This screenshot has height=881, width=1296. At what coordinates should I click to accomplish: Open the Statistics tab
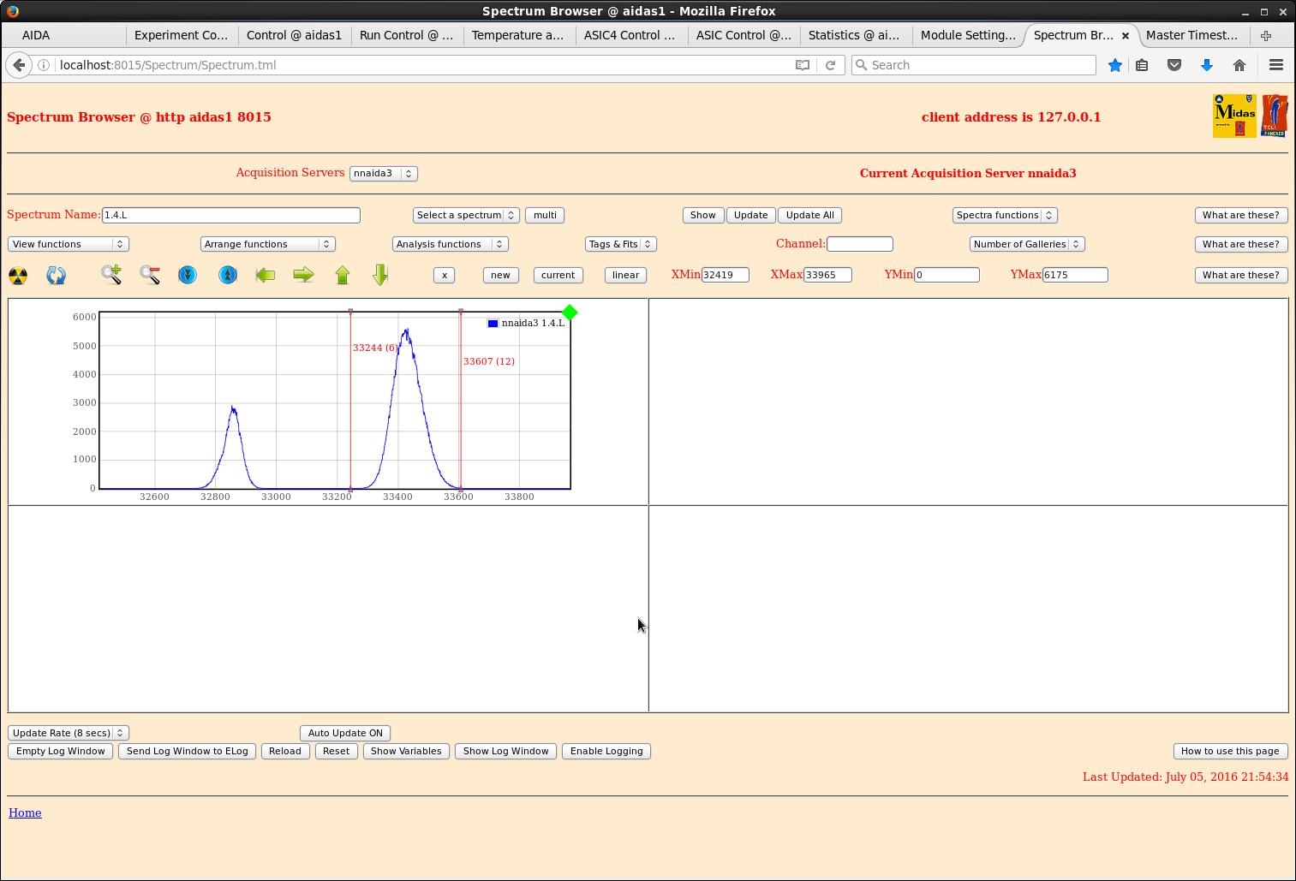click(854, 35)
